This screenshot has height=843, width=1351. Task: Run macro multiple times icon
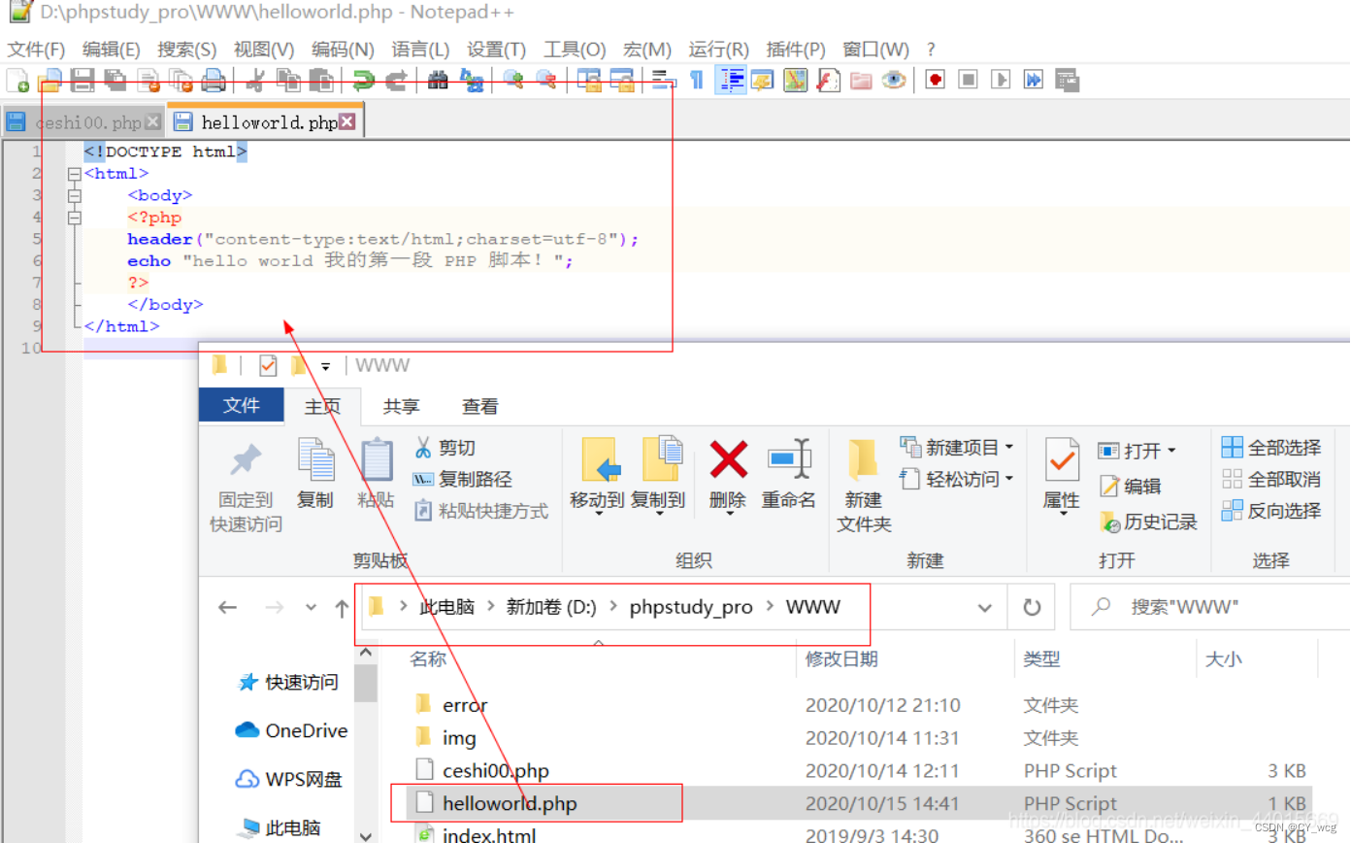tap(1035, 81)
